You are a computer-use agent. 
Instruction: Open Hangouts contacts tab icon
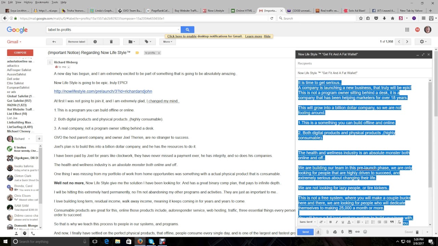pyautogui.click(x=16, y=233)
